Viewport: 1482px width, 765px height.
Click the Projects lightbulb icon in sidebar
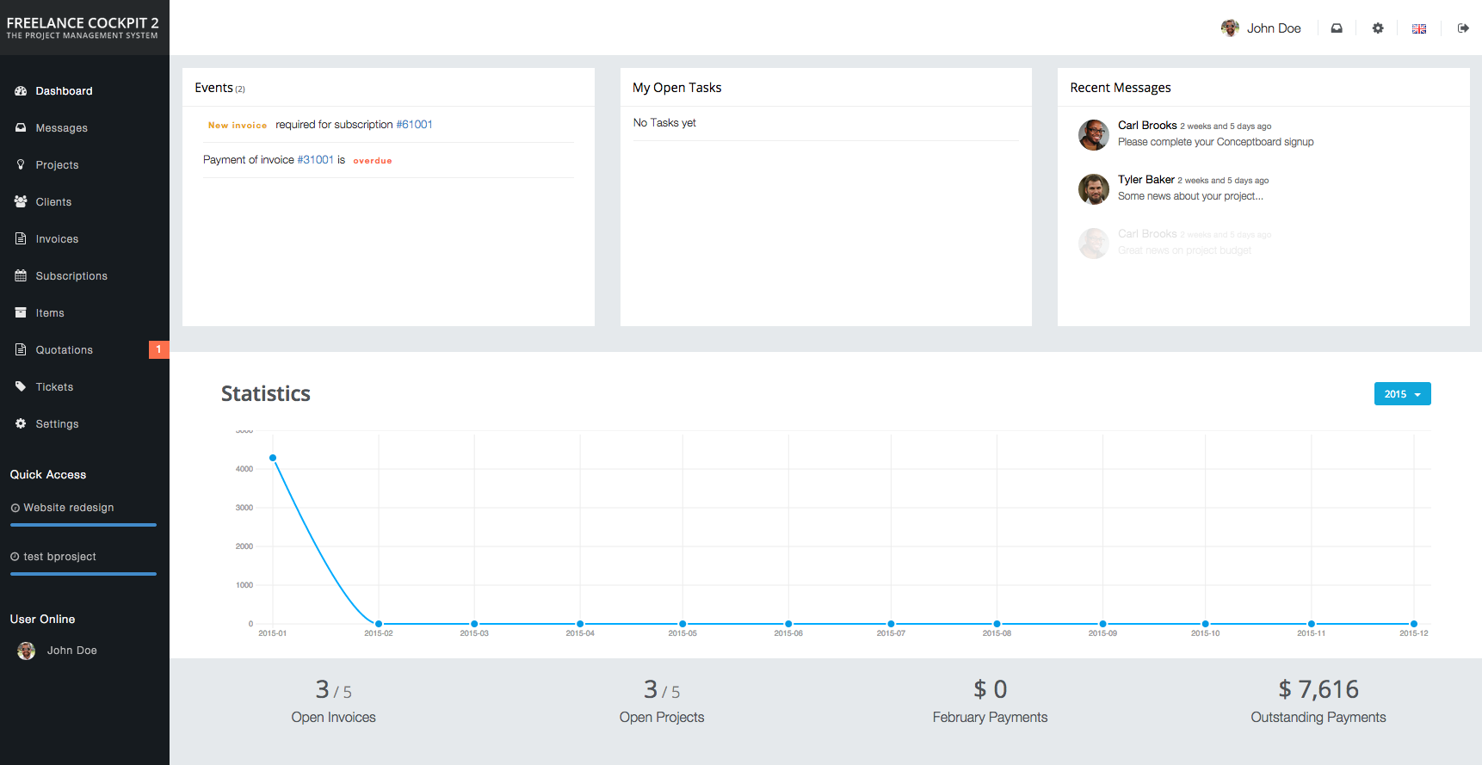point(21,164)
